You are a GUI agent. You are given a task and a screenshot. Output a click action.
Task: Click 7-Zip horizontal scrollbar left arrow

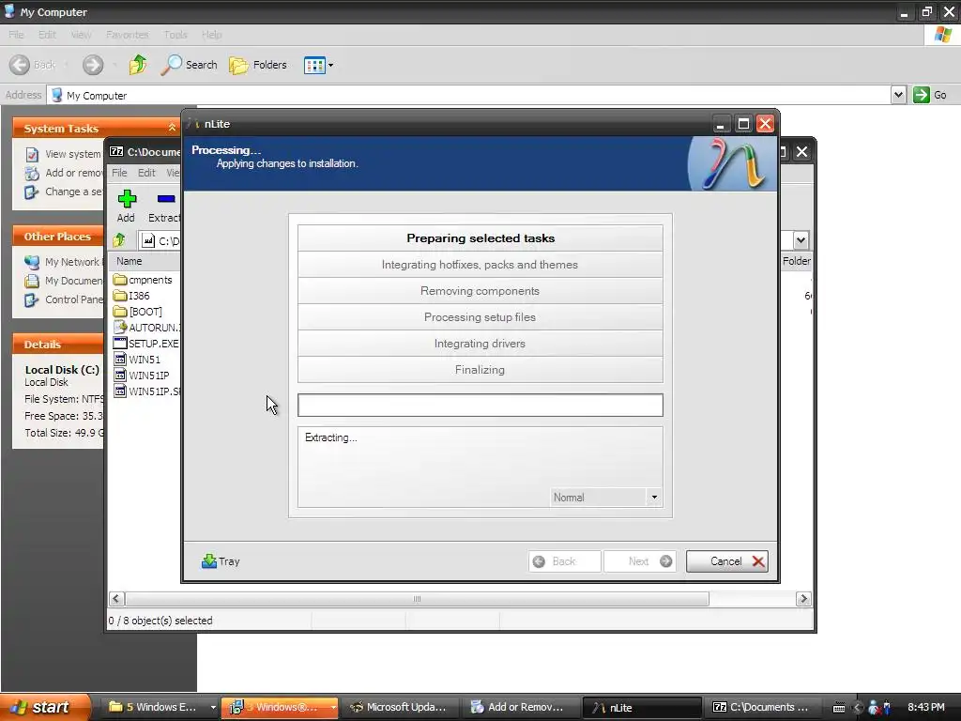[116, 598]
